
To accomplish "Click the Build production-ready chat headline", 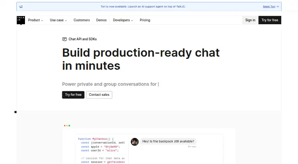I will [141, 59].
